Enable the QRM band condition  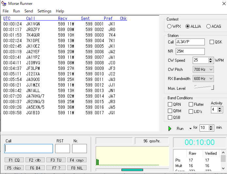tap(170, 111)
